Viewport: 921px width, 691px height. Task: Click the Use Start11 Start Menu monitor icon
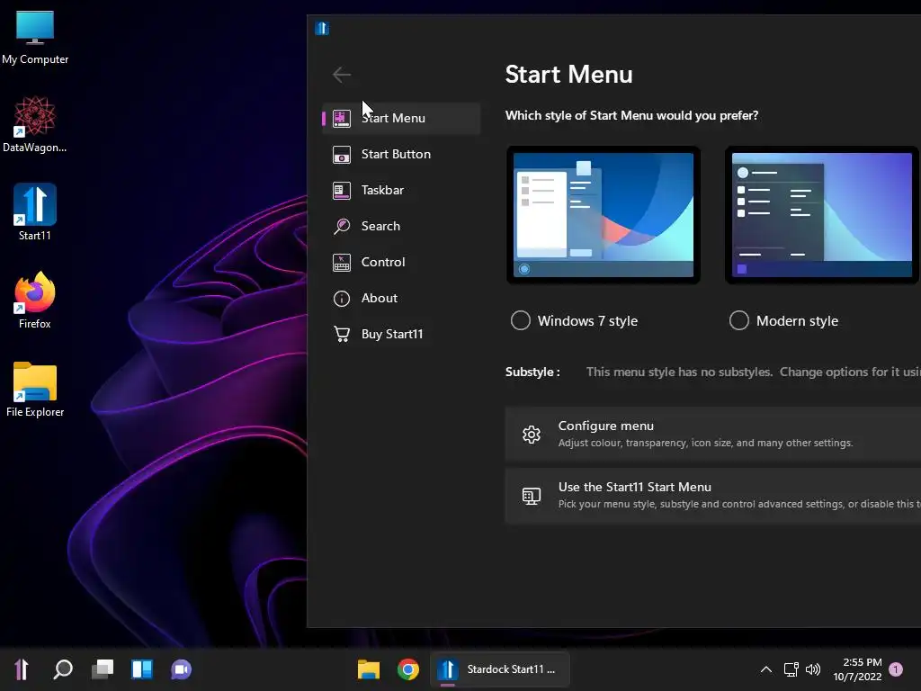(x=532, y=496)
